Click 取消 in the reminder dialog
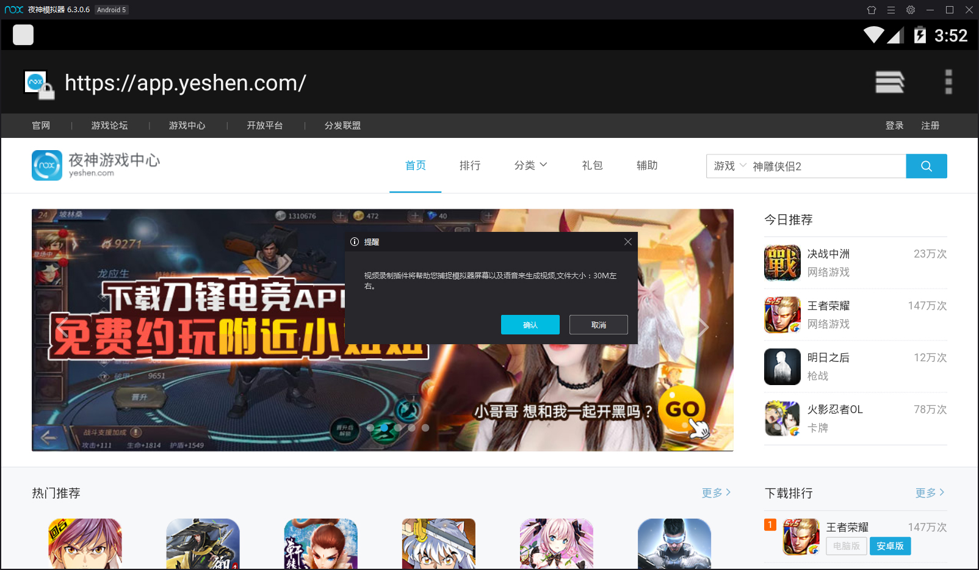This screenshot has height=570, width=979. tap(599, 325)
